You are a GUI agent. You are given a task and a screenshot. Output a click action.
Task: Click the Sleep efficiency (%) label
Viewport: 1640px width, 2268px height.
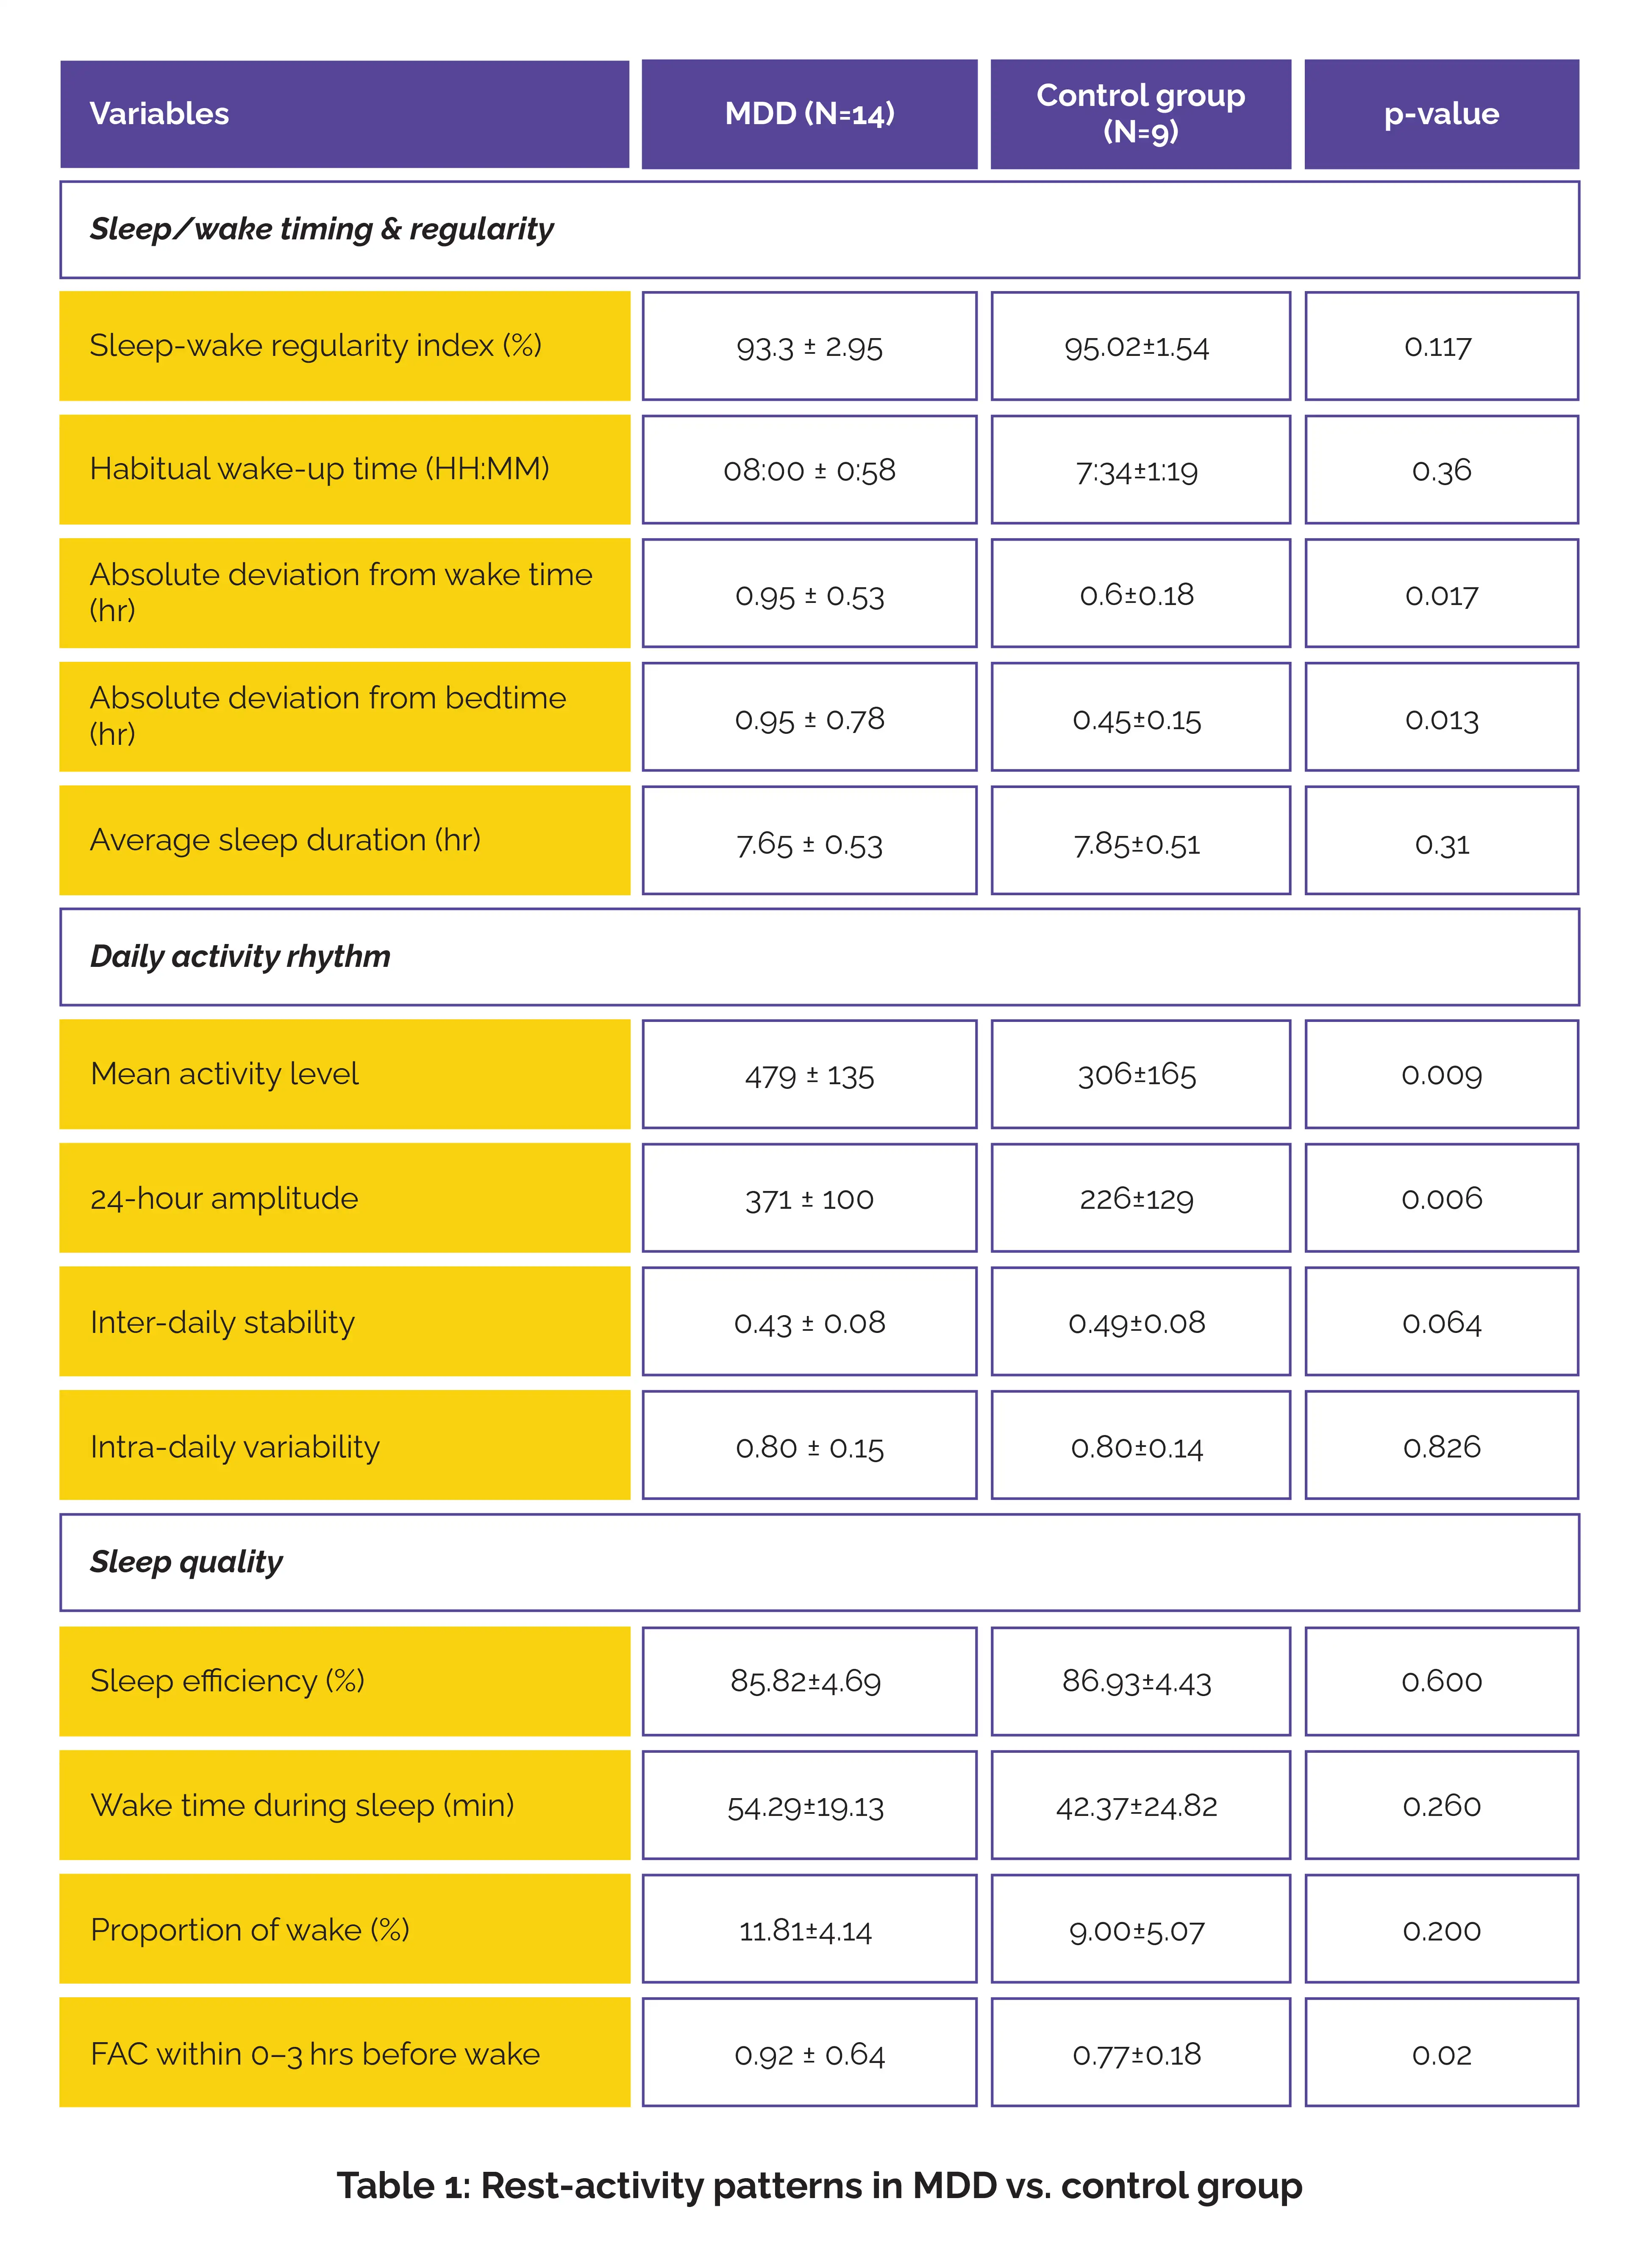coord(227,1681)
